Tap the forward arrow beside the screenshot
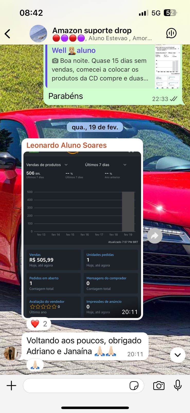Image resolution: width=190 pixels, height=413 pixels. click(x=155, y=236)
